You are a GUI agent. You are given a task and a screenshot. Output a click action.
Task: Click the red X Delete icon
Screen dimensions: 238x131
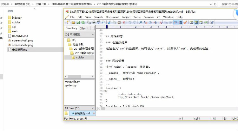pyautogui.click(x=124, y=22)
